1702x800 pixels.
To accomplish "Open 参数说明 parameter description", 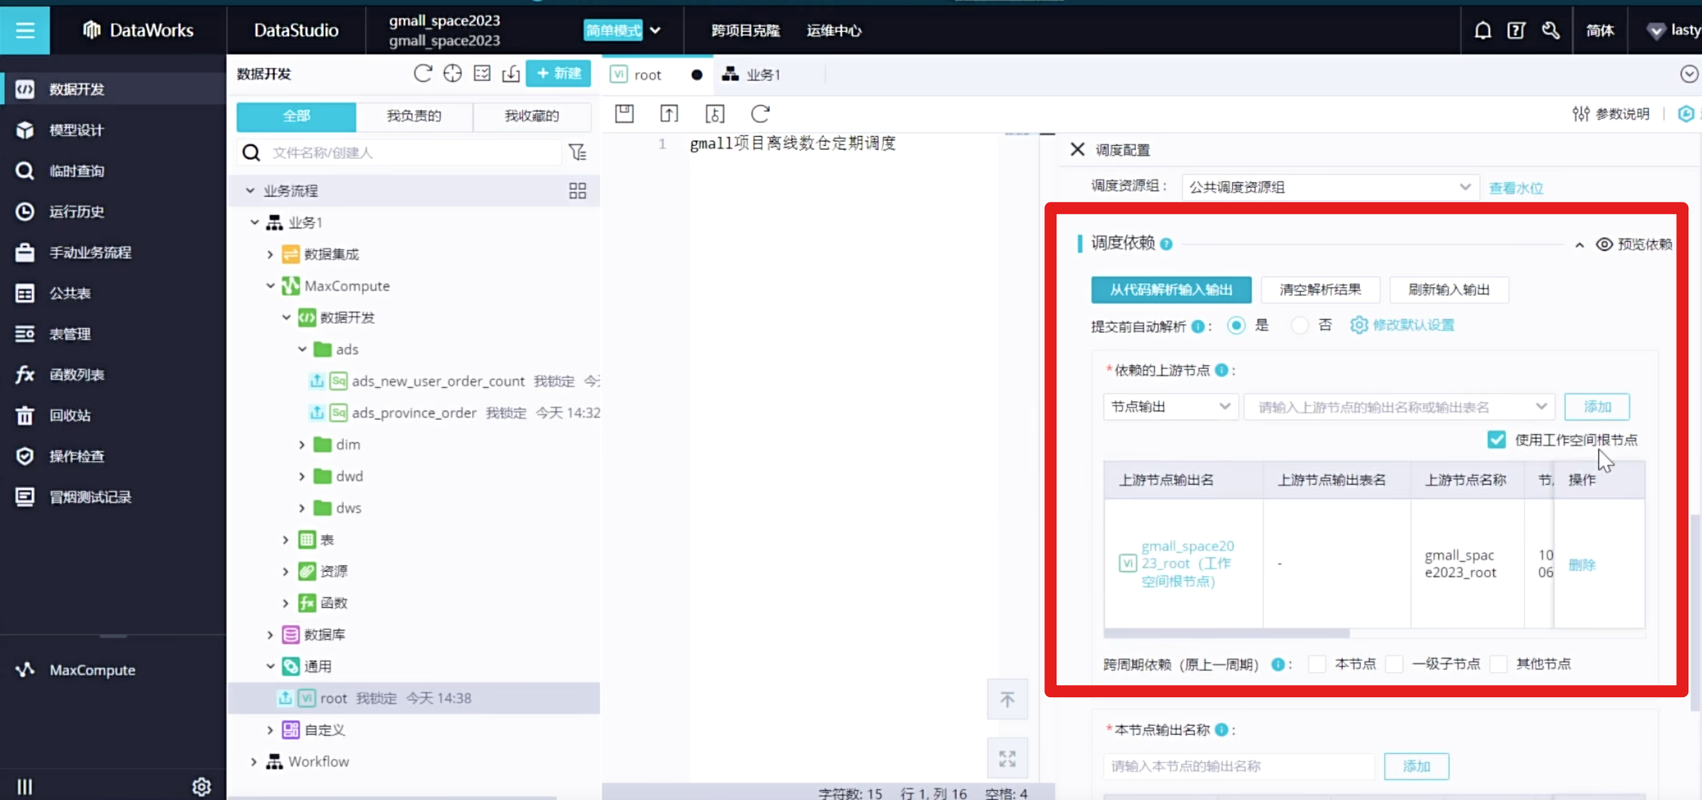I will (1611, 114).
